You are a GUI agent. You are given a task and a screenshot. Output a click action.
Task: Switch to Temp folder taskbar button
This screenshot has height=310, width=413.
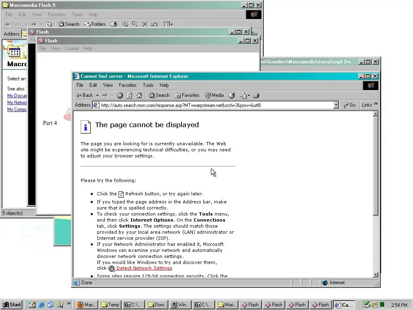pos(111,305)
